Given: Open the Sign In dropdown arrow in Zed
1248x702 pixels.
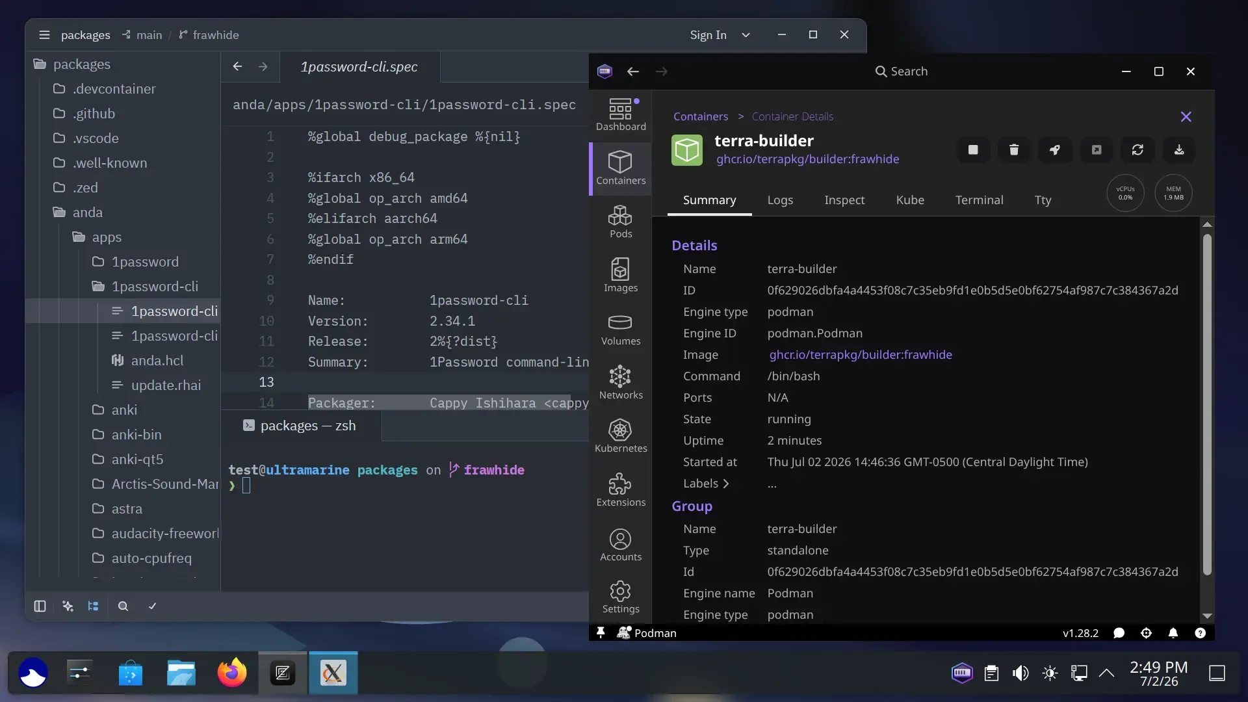Looking at the screenshot, I should click(746, 35).
